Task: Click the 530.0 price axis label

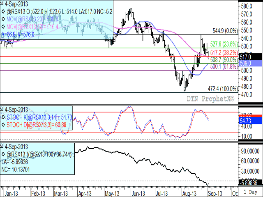Action: (247, 46)
